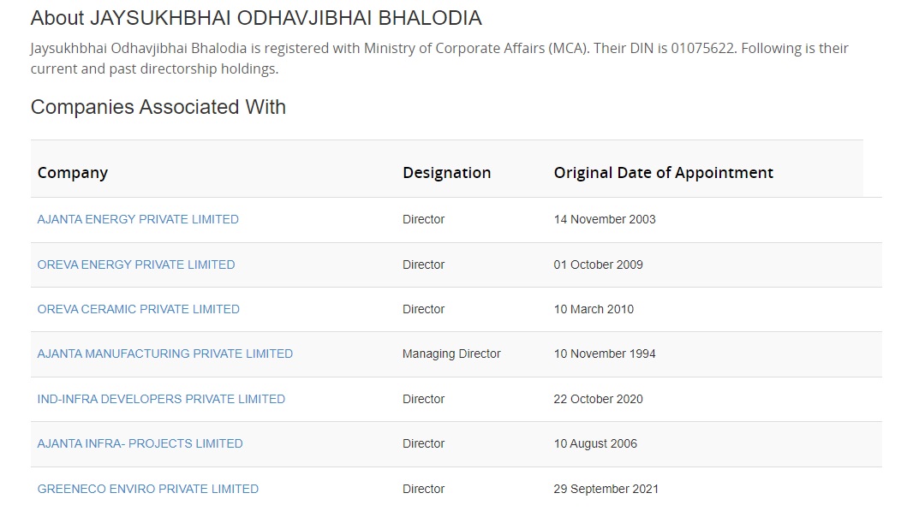Open the AJANTA INFRA- PROJECTS LIMITED link
The width and height of the screenshot is (913, 517).
tap(140, 443)
